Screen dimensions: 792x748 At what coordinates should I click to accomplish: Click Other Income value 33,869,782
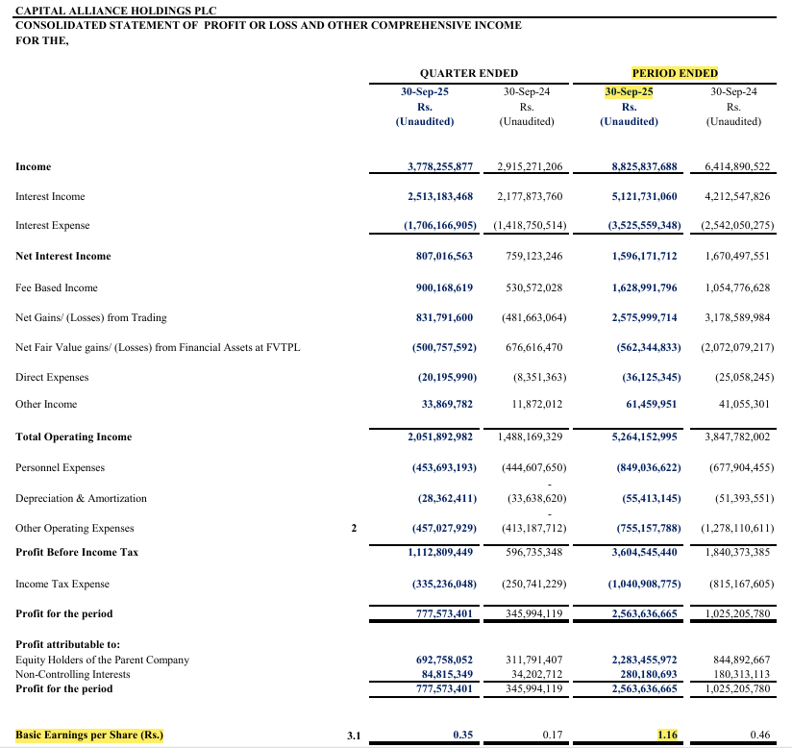[x=447, y=405]
